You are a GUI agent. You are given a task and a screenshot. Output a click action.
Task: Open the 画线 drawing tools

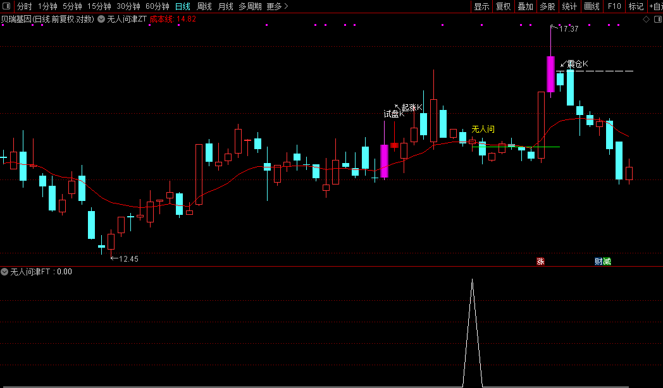pyautogui.click(x=592, y=6)
